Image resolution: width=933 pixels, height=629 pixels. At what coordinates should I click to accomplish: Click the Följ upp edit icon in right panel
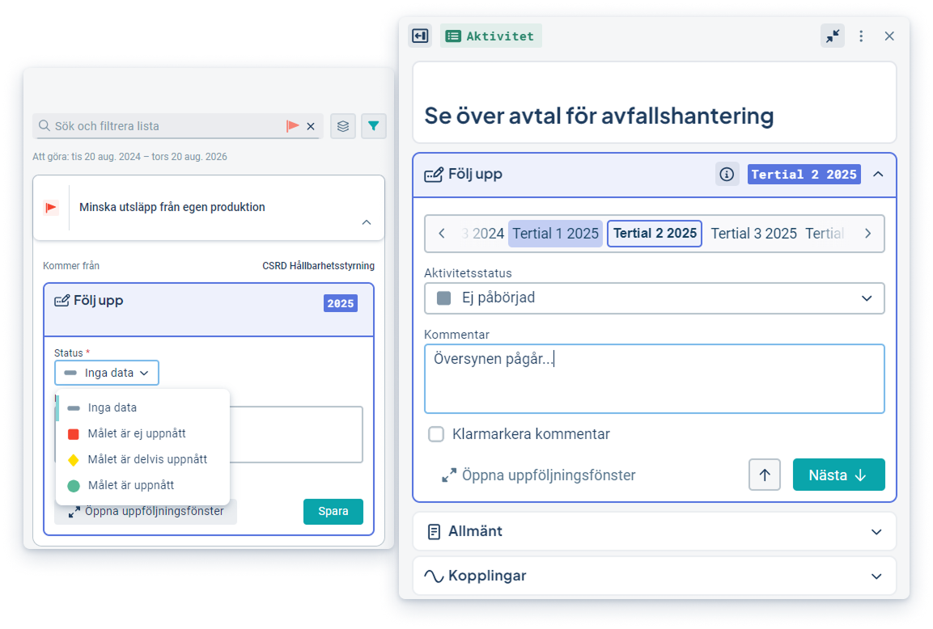coord(434,175)
